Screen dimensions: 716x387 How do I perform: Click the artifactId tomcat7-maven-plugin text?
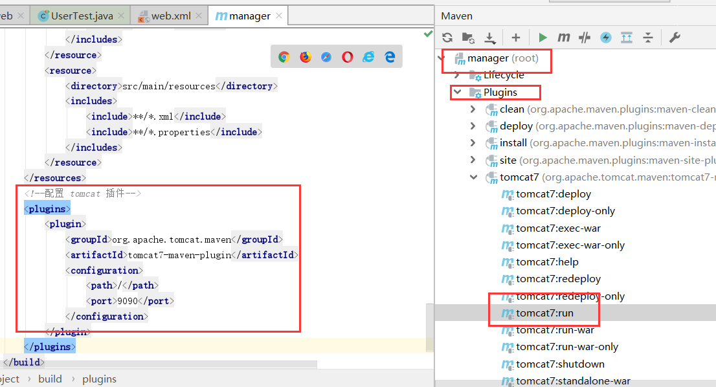coord(179,255)
